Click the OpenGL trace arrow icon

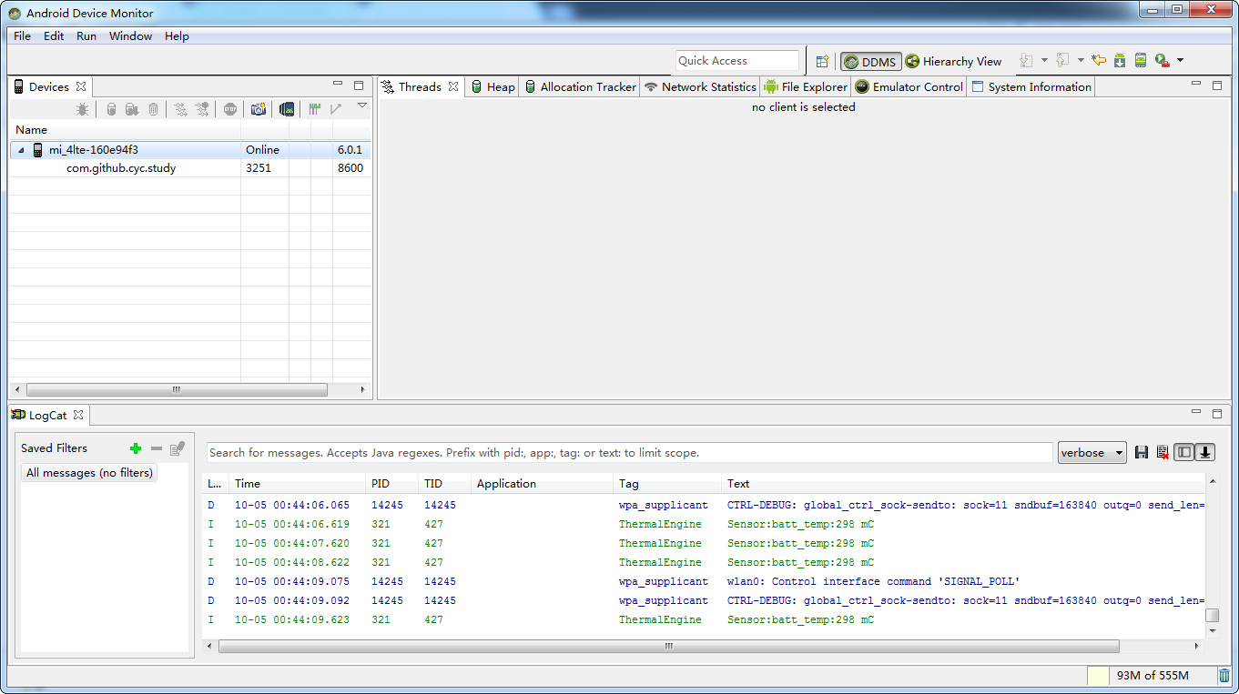coord(336,109)
